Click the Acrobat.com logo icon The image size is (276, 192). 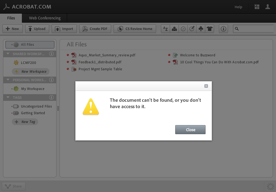coord(6,7)
